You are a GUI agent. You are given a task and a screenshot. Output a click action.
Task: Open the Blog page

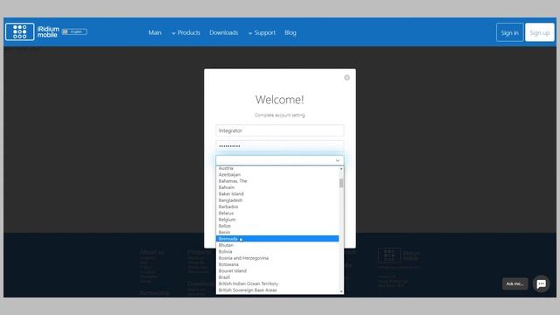290,32
